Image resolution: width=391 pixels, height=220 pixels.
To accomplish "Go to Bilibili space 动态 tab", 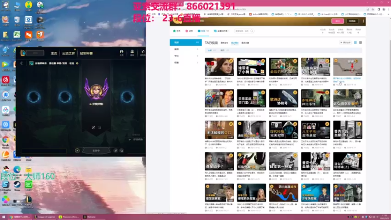I will [189, 31].
